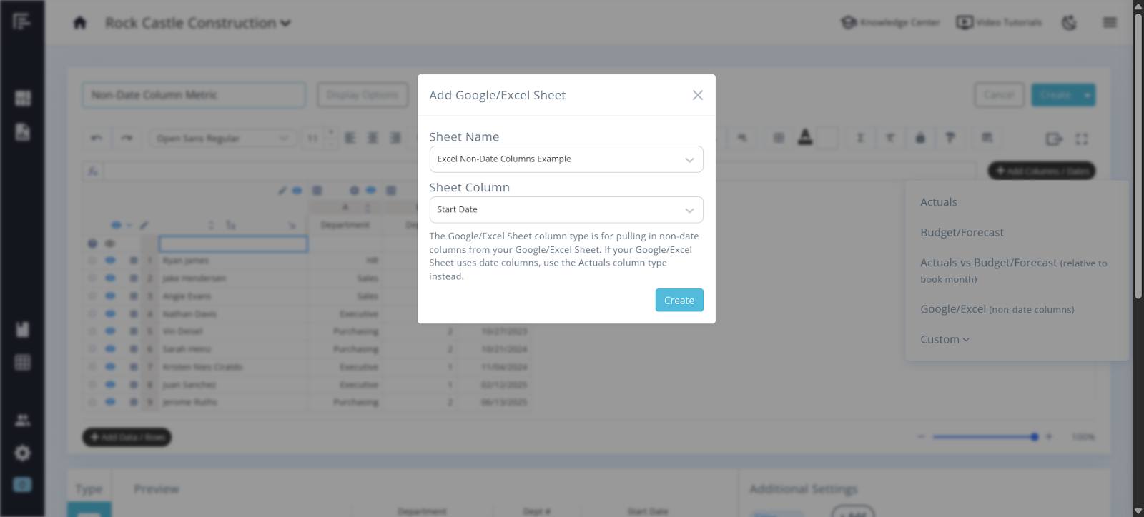This screenshot has height=517, width=1144.
Task: Toggle visibility eye for Ryan James row
Action: tap(110, 261)
